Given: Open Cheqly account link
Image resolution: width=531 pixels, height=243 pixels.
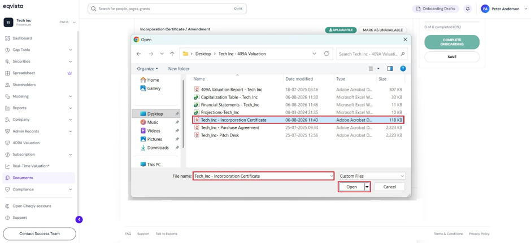Looking at the screenshot, I should pyautogui.click(x=32, y=206).
